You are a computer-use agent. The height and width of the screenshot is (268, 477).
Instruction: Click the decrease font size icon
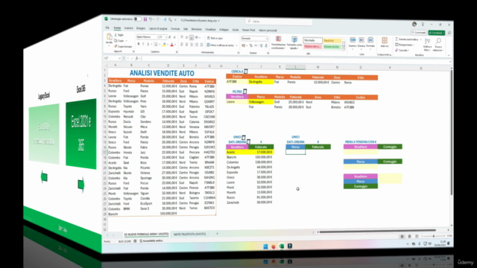click(x=174, y=37)
